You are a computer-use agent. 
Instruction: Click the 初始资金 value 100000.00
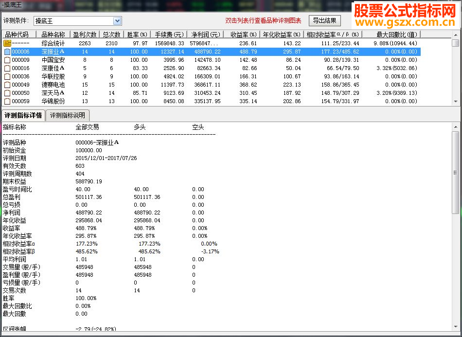[89, 150]
